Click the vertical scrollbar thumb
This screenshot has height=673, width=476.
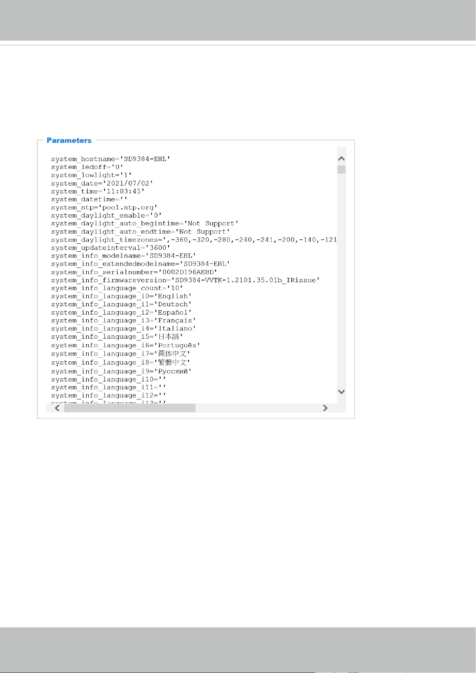click(x=342, y=169)
